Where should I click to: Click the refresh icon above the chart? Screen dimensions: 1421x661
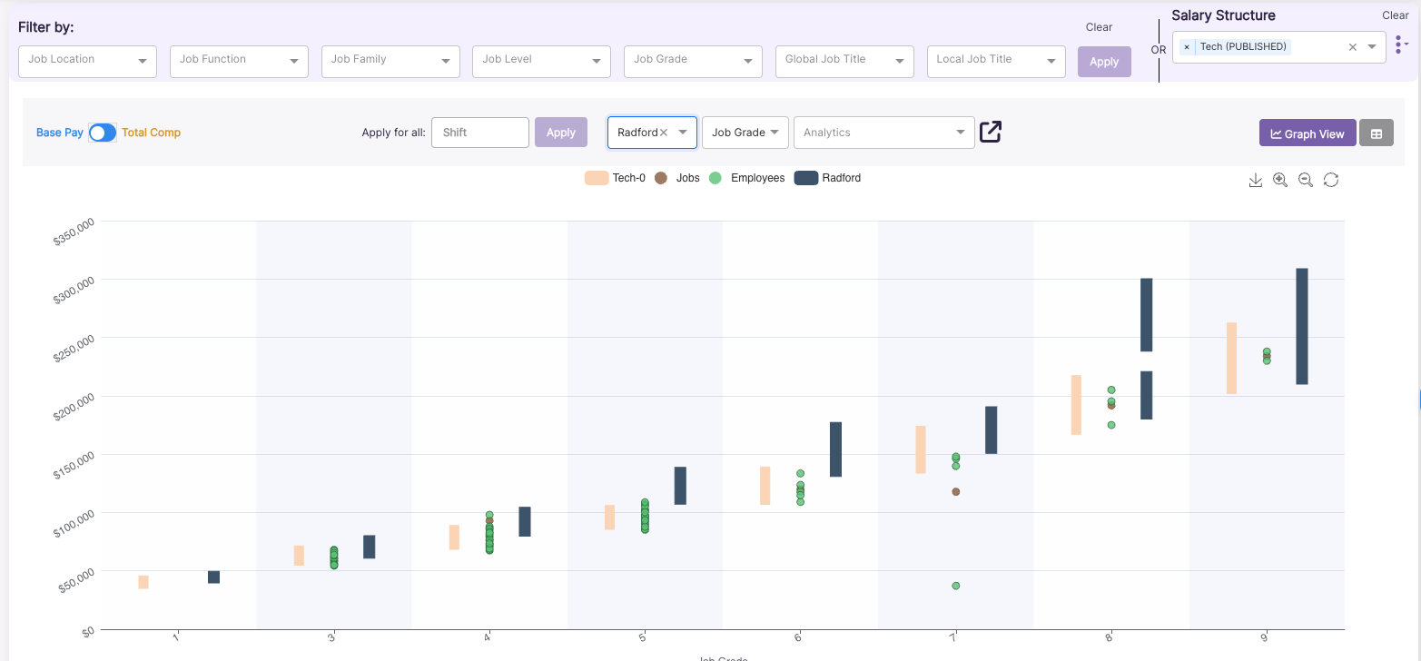point(1331,180)
